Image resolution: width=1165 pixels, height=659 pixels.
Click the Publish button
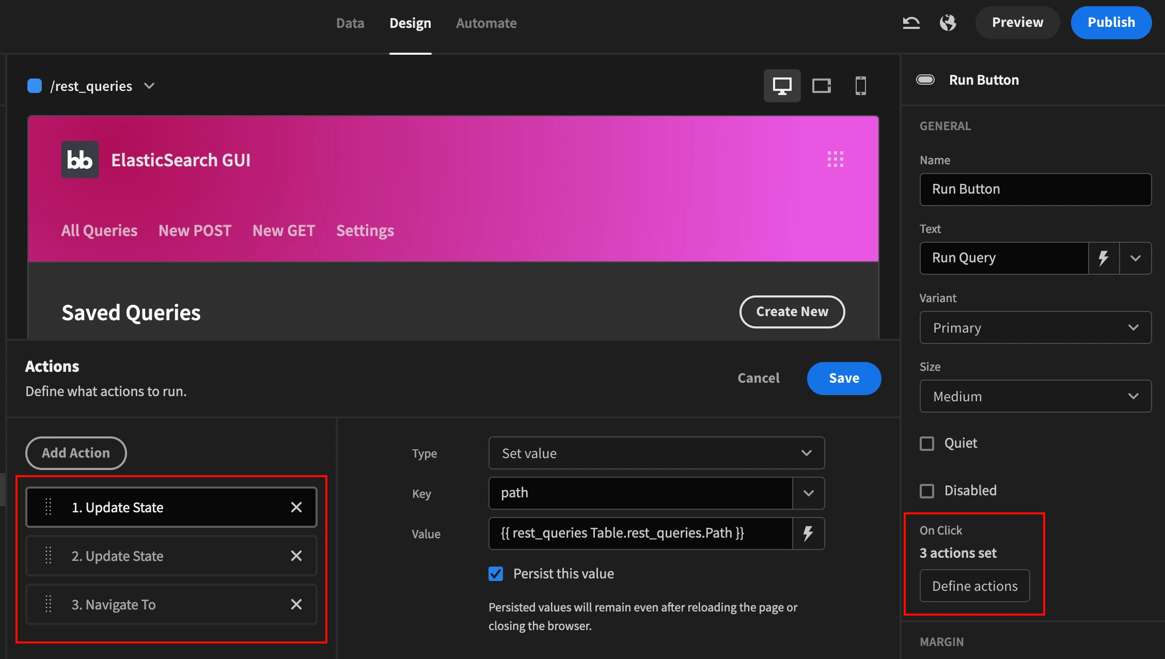pos(1111,22)
